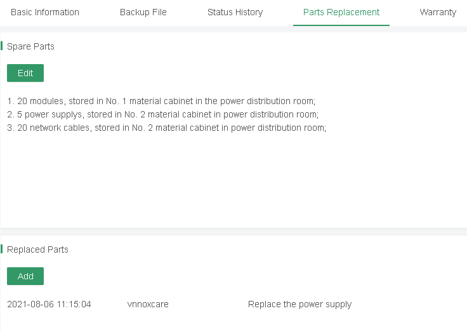Screen dimensions: 467x332
Task: Select the 5 power supplys line
Action: click(x=162, y=114)
